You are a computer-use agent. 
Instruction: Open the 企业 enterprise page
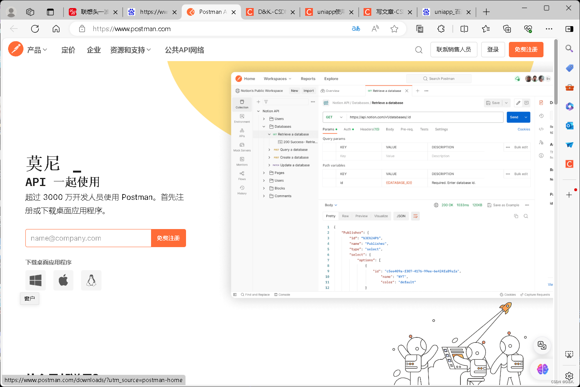pyautogui.click(x=94, y=50)
